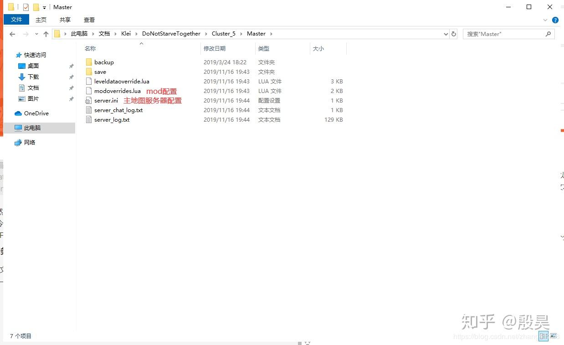Expand the ribbon chevron
This screenshot has height=345, width=564.
(x=545, y=20)
